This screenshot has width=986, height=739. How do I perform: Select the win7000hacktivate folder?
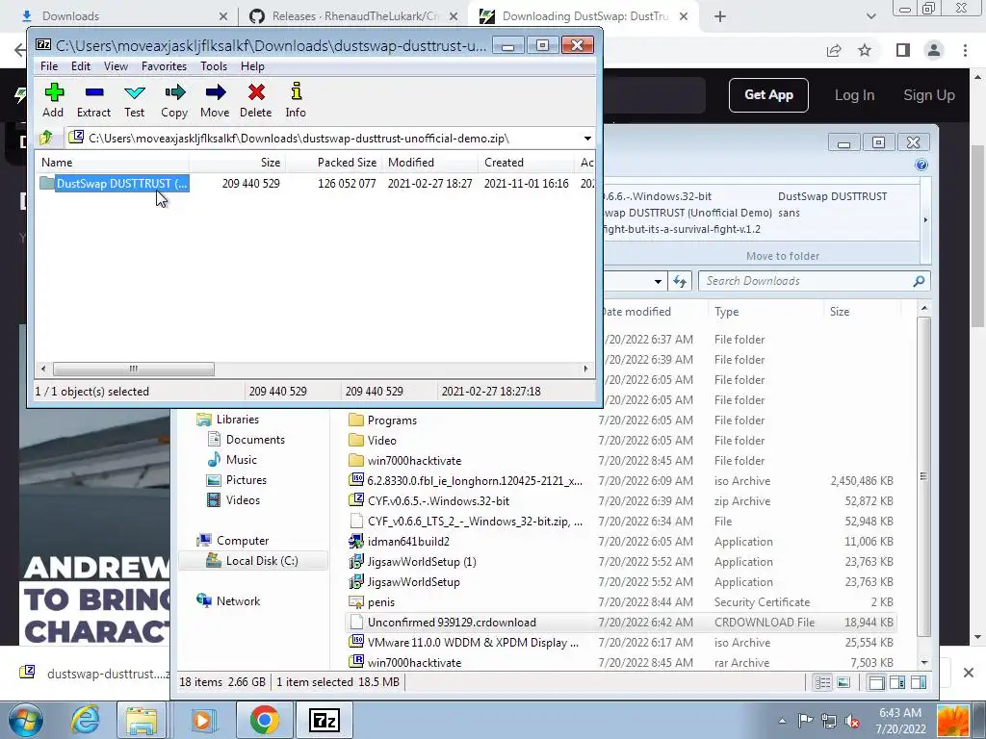[414, 461]
